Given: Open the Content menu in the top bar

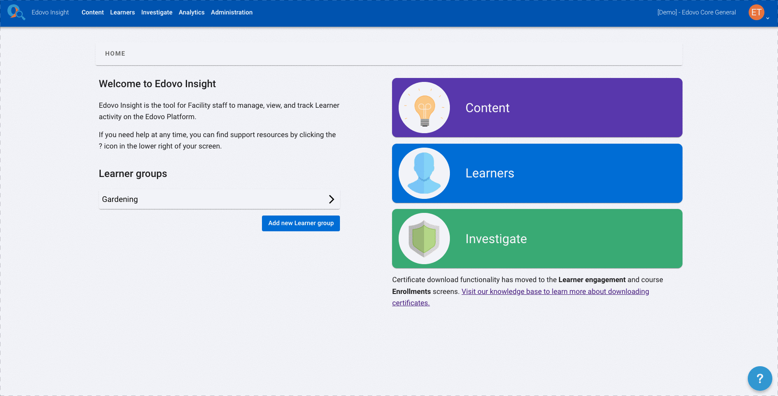Looking at the screenshot, I should 92,12.
